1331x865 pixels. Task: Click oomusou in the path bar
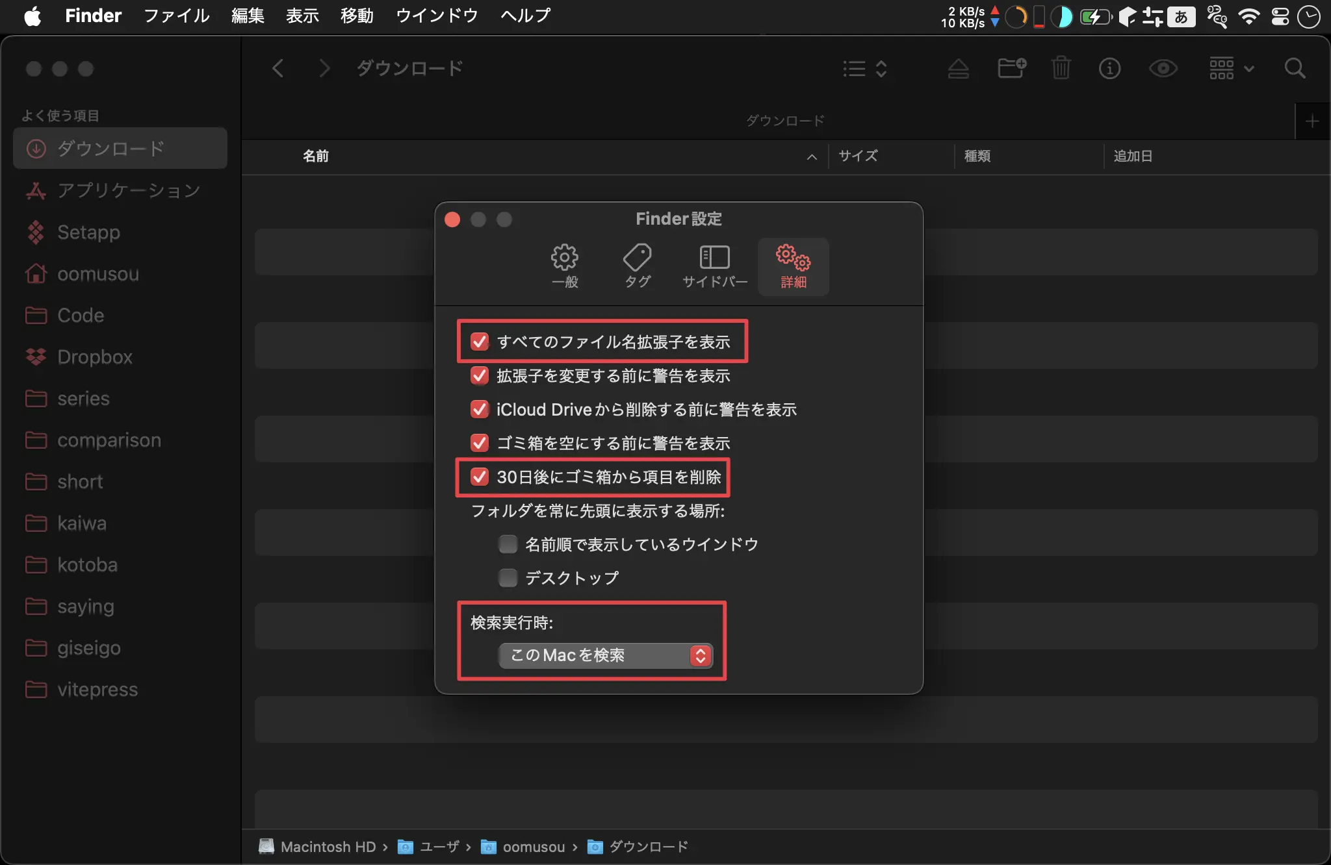(x=523, y=847)
